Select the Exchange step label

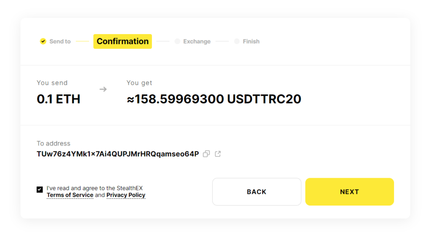tap(197, 41)
